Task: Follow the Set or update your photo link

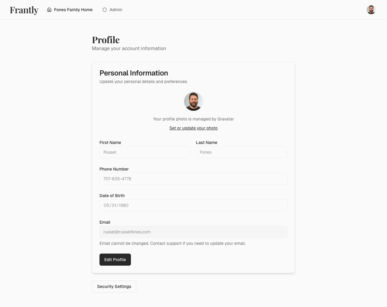Action: click(x=193, y=128)
